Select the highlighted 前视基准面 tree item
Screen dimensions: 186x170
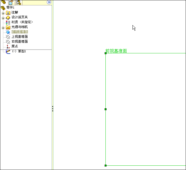pos(20,32)
